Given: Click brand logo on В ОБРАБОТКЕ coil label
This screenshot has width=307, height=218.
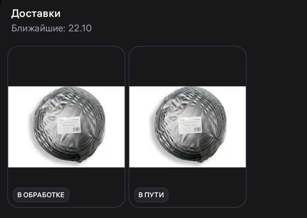Looking at the screenshot, I should coord(61,119).
